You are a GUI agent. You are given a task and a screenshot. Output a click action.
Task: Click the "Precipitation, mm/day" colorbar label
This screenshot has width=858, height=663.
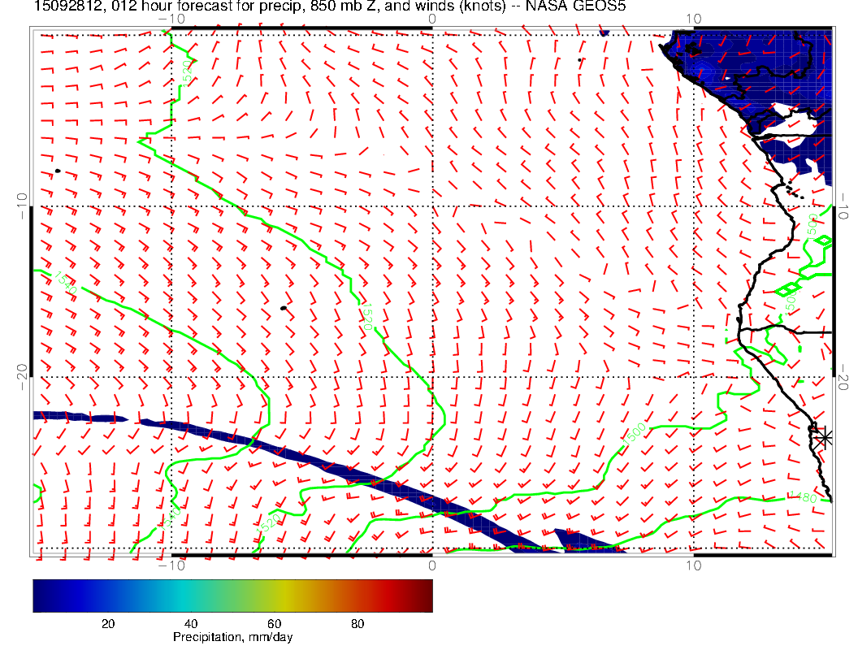pos(232,638)
